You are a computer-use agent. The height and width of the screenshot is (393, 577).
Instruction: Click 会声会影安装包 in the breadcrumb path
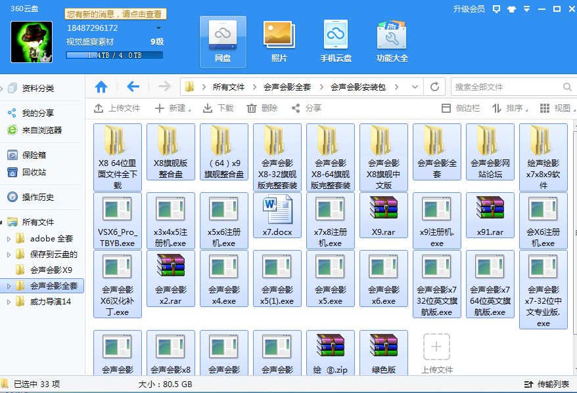[358, 87]
